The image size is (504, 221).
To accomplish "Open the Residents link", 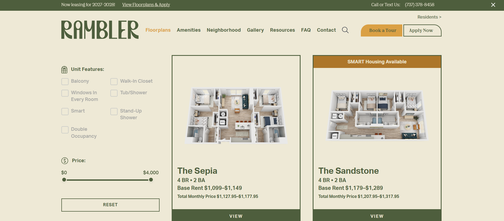I will (x=429, y=17).
